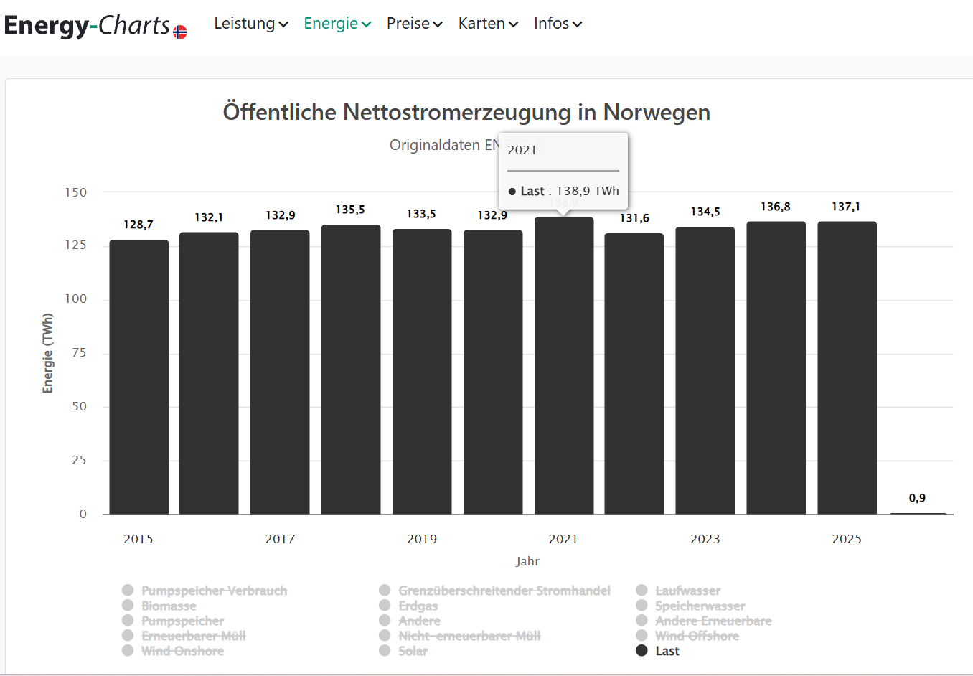This screenshot has width=973, height=676.
Task: Click the Erdgas legend marker
Action: point(385,605)
